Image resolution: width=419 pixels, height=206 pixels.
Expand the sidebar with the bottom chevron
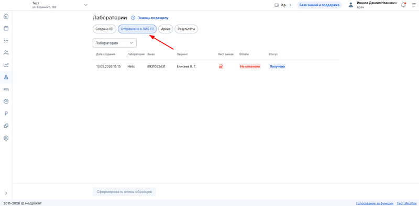pyautogui.click(x=6, y=193)
